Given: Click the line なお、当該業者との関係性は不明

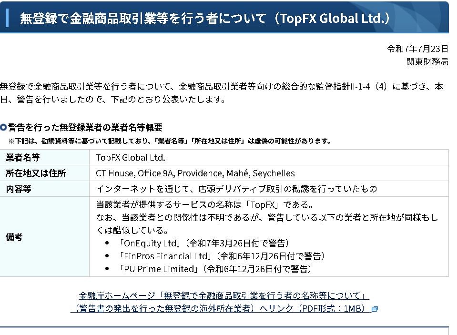Looking at the screenshot, I should click(x=267, y=224).
